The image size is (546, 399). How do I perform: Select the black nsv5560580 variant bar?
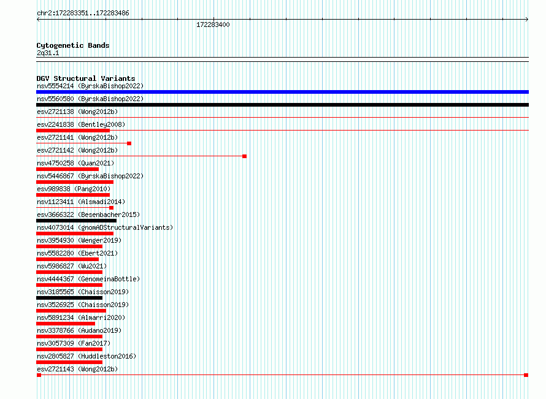coord(282,105)
